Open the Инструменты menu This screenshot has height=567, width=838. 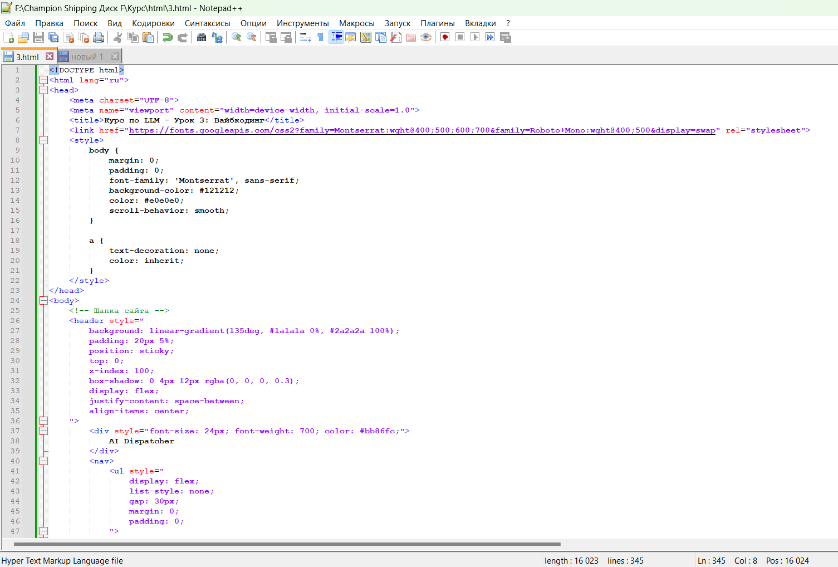[303, 23]
